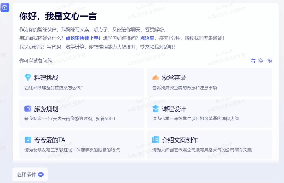Screen dimensions: 284x183
Task: Select the 家常菜谱 card title
Action: (174, 78)
